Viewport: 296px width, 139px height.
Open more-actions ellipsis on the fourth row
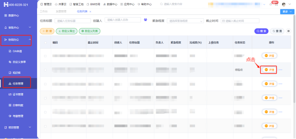(280, 98)
